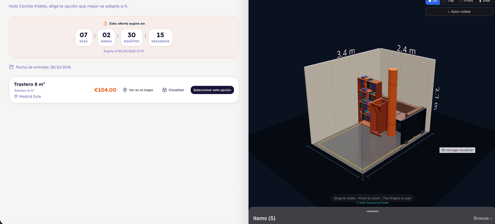Open 'Ver en el mapa' link
Image resolution: width=495 pixels, height=224 pixels.
coord(138,90)
